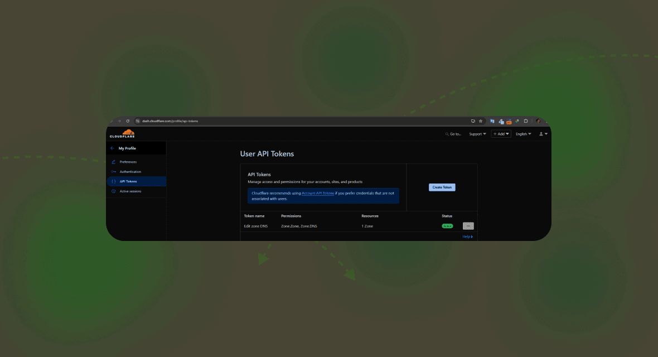
Task: Click the 1 Zone resources cell
Action: (x=367, y=226)
